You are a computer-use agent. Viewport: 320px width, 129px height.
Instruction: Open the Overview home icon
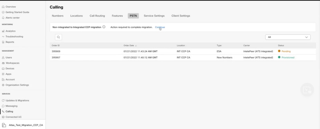(x=3, y=7)
